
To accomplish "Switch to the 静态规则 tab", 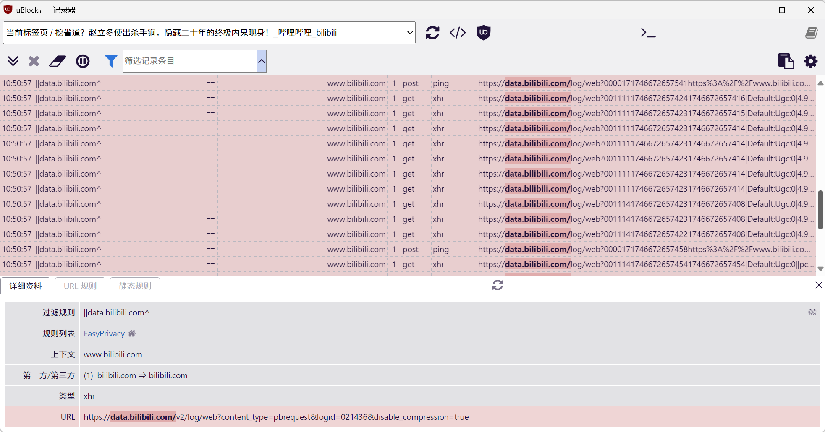I will pos(135,286).
